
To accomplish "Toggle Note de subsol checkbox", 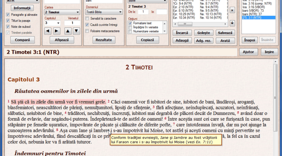I will [x=8, y=27].
